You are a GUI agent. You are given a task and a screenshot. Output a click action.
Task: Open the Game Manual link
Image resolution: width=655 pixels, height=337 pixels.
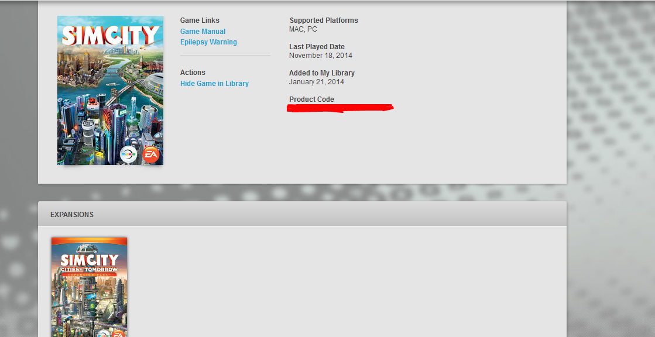(x=203, y=32)
